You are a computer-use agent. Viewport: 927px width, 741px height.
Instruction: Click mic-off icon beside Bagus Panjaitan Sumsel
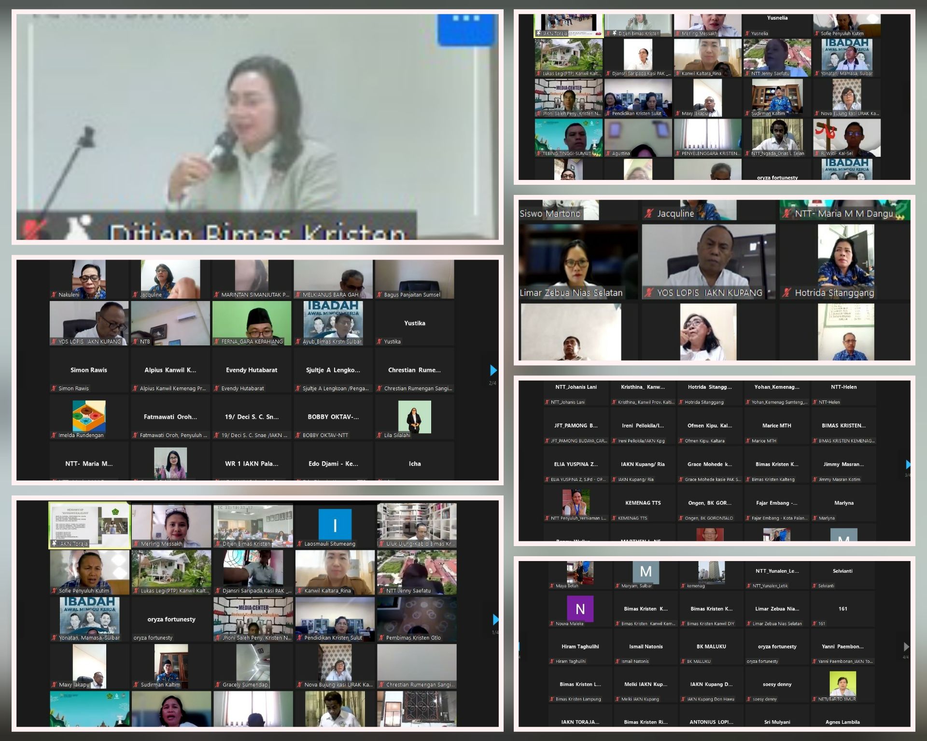[380, 295]
